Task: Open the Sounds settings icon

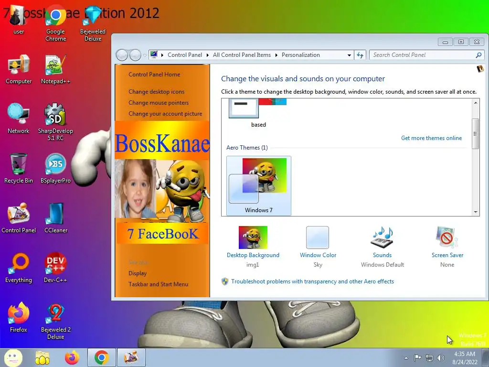Action: [x=383, y=237]
